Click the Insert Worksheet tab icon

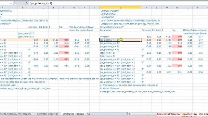88,114
